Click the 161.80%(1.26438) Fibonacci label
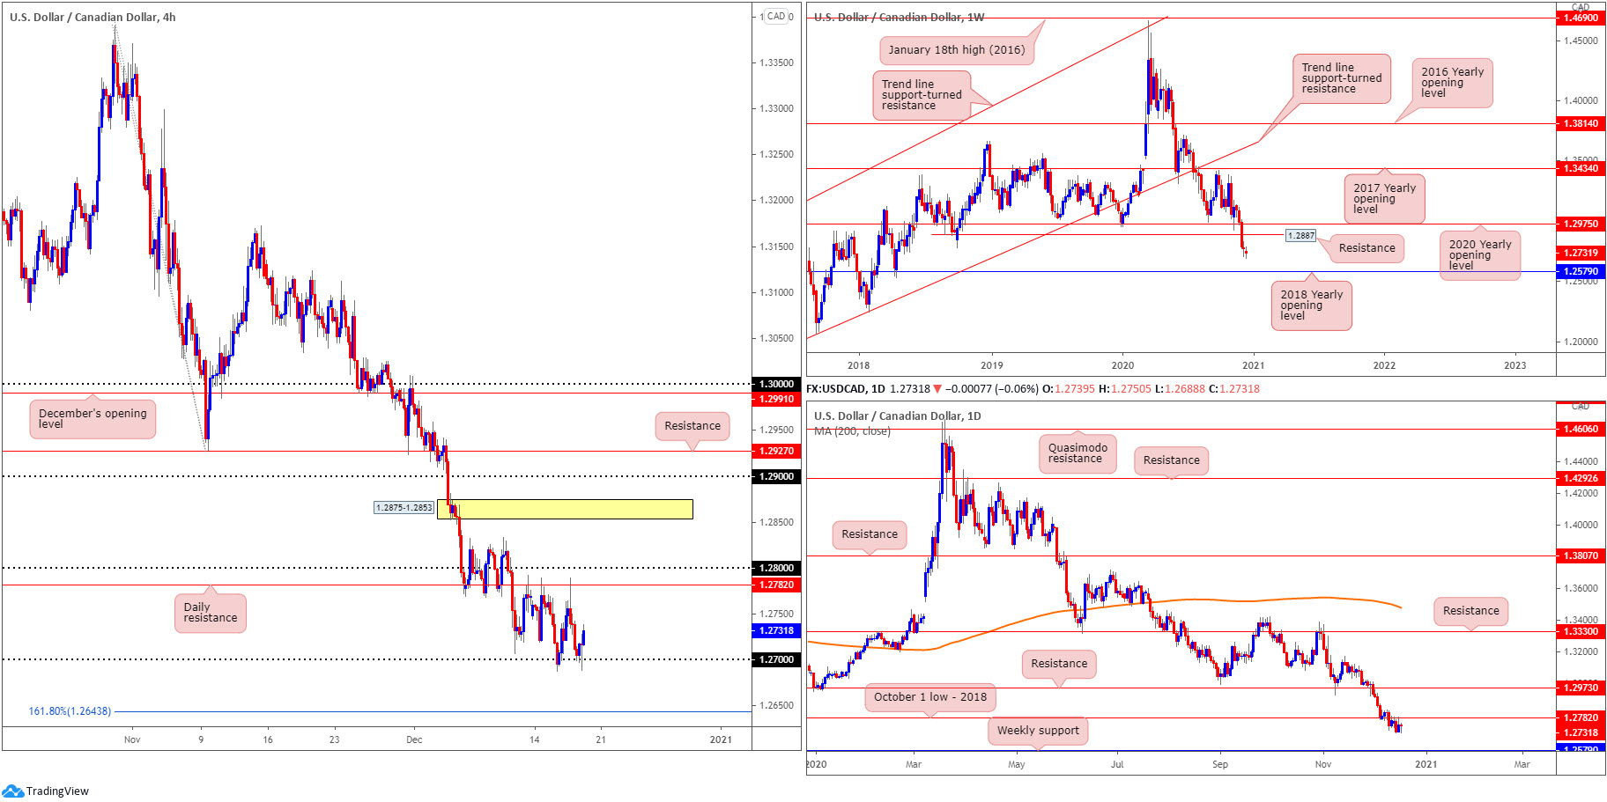Image resolution: width=1607 pixels, height=802 pixels. (70, 711)
